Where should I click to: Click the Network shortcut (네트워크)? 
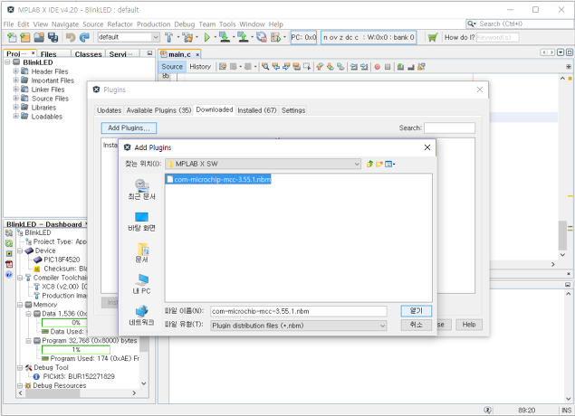pyautogui.click(x=141, y=316)
